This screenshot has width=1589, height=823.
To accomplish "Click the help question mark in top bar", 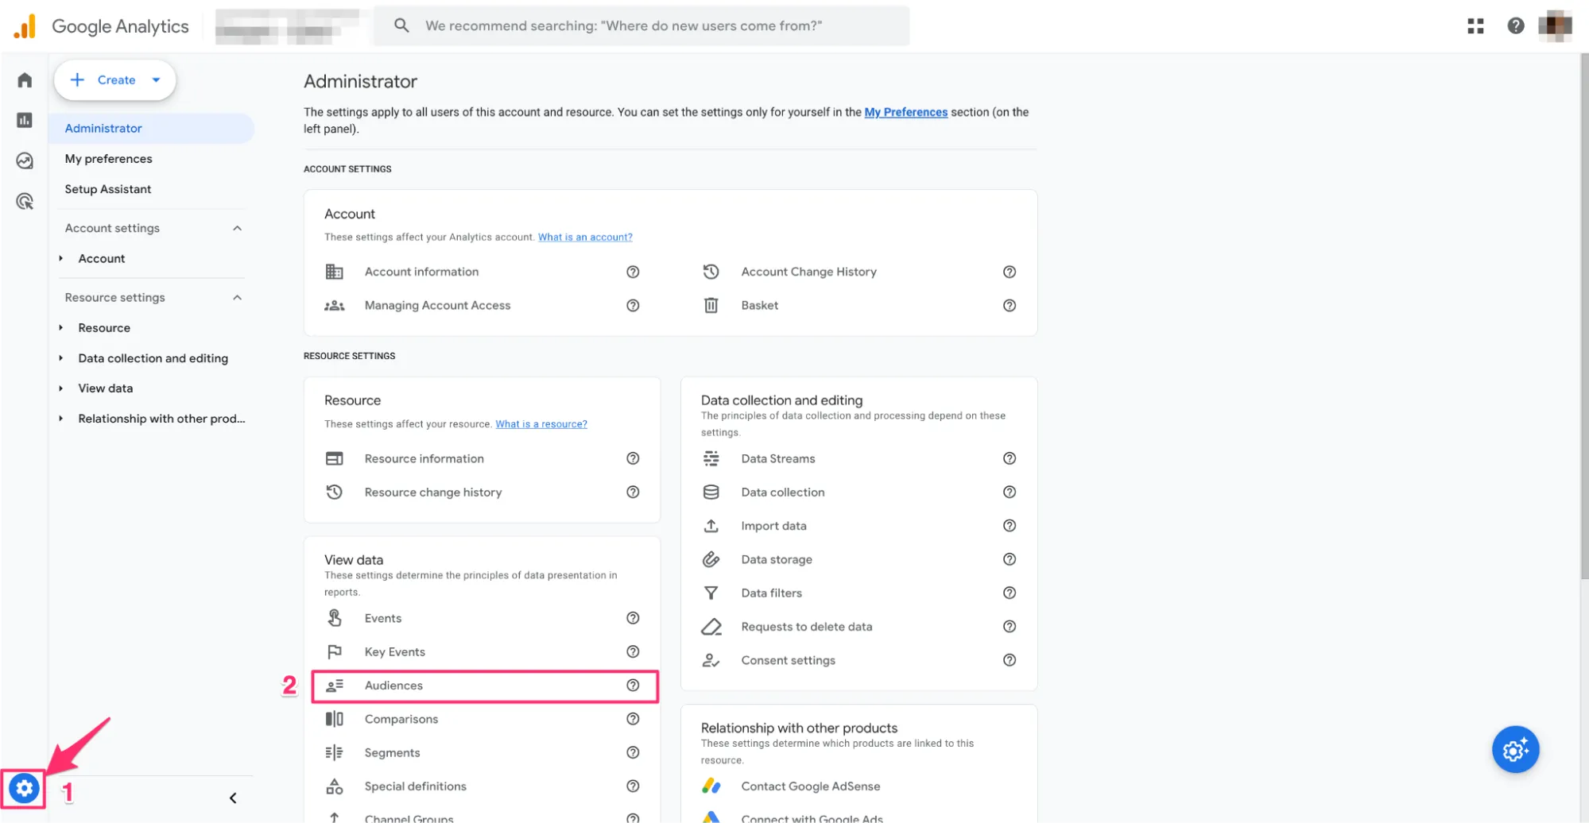I will coord(1515,26).
